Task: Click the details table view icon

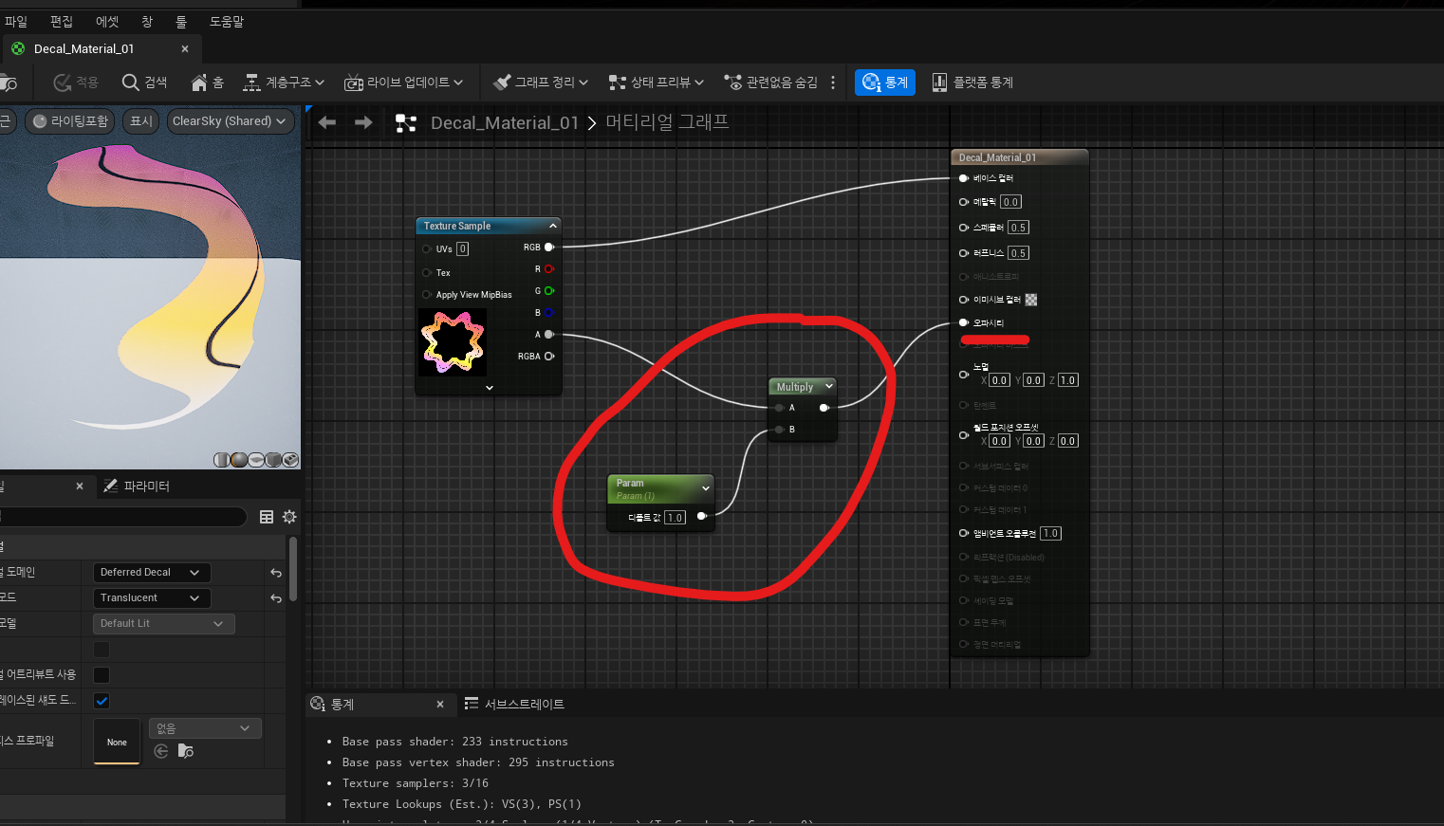Action: click(267, 517)
